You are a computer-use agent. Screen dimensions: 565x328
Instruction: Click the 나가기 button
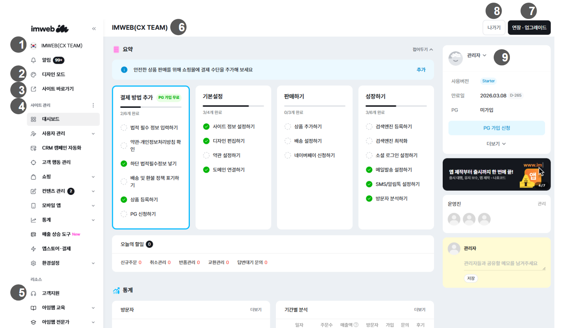494,28
